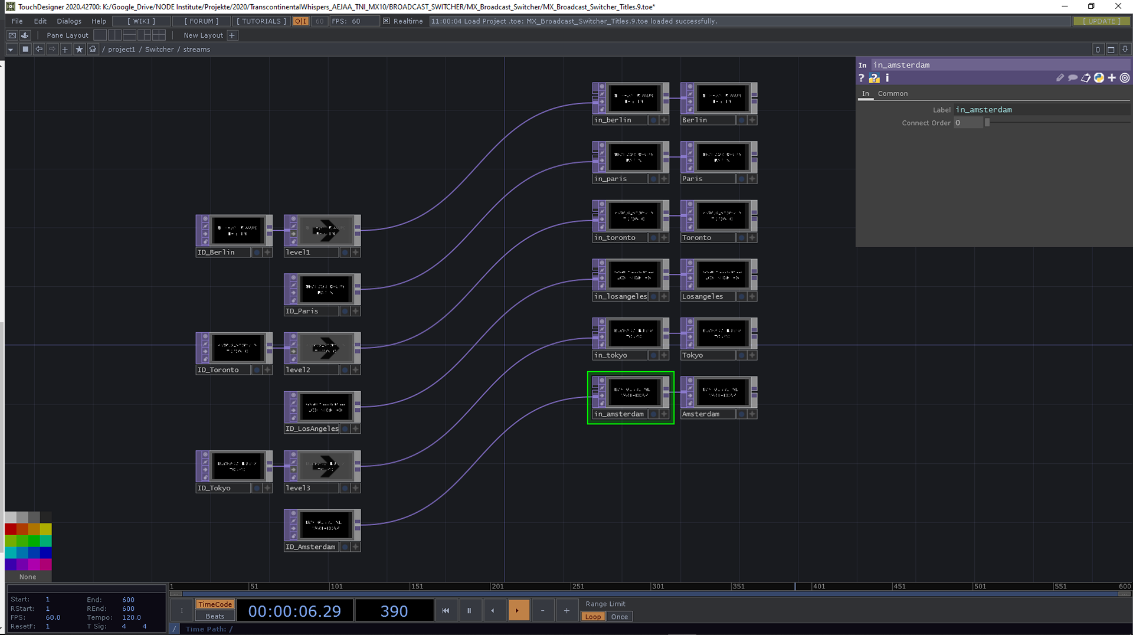Go back with the left arrow in path bar
This screenshot has height=635, width=1133.
(x=39, y=50)
